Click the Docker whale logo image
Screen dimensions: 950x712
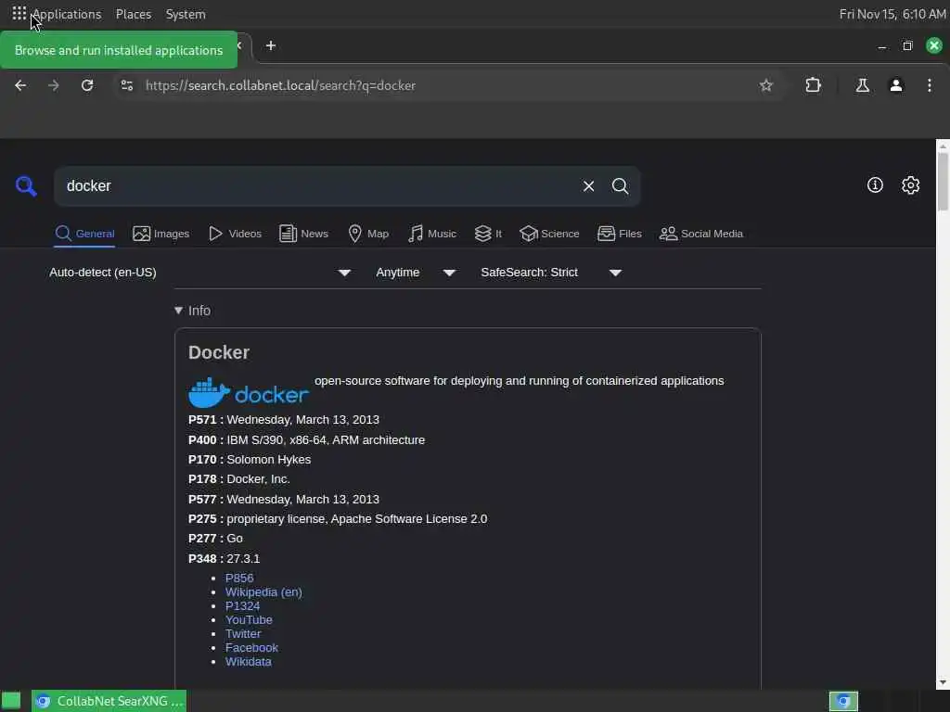pyautogui.click(x=249, y=393)
